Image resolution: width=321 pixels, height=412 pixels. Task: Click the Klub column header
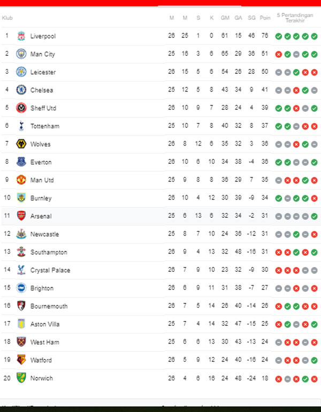point(7,18)
